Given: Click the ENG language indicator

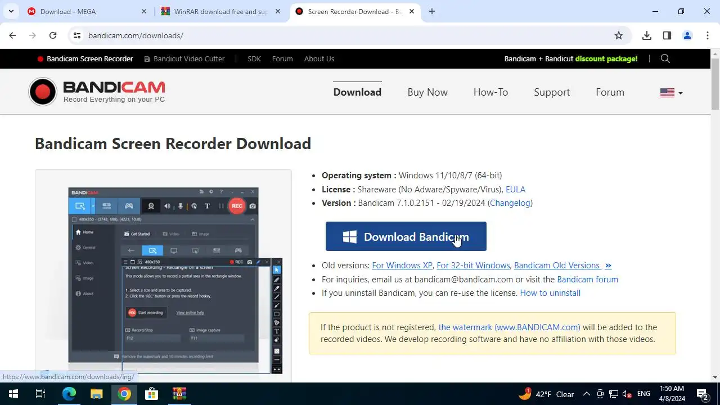Looking at the screenshot, I should 643,394.
